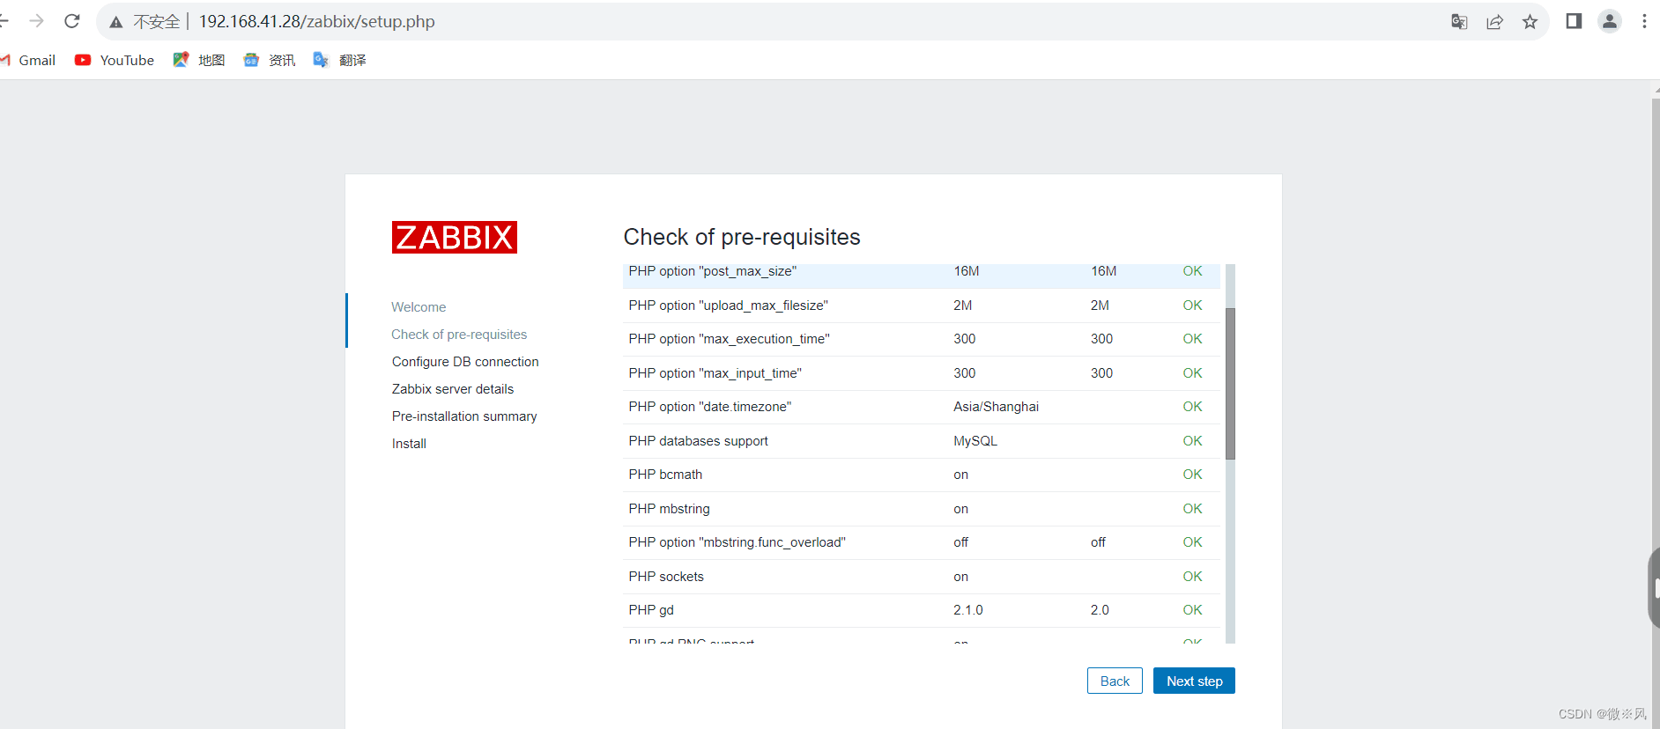Screen dimensions: 1660x729
Task: Click OK status in PHP sockets row
Action: pyautogui.click(x=1192, y=577)
